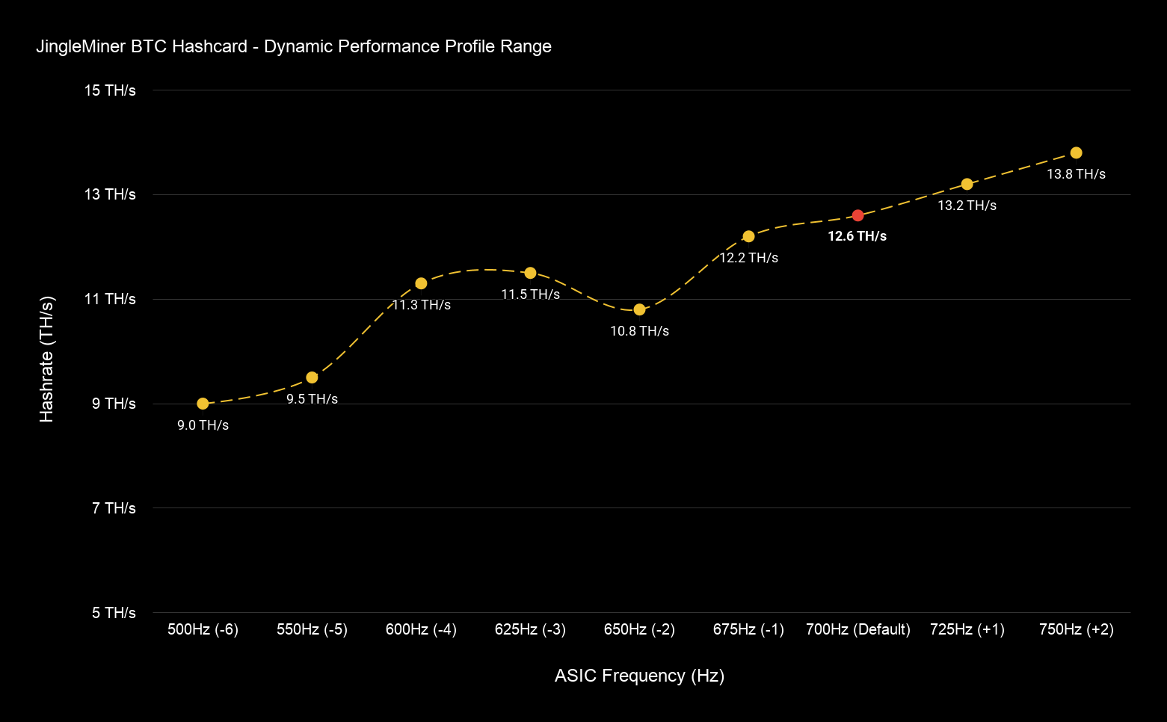This screenshot has width=1167, height=722.
Task: Click the '11.5 TH/s' data label
Action: click(x=530, y=294)
